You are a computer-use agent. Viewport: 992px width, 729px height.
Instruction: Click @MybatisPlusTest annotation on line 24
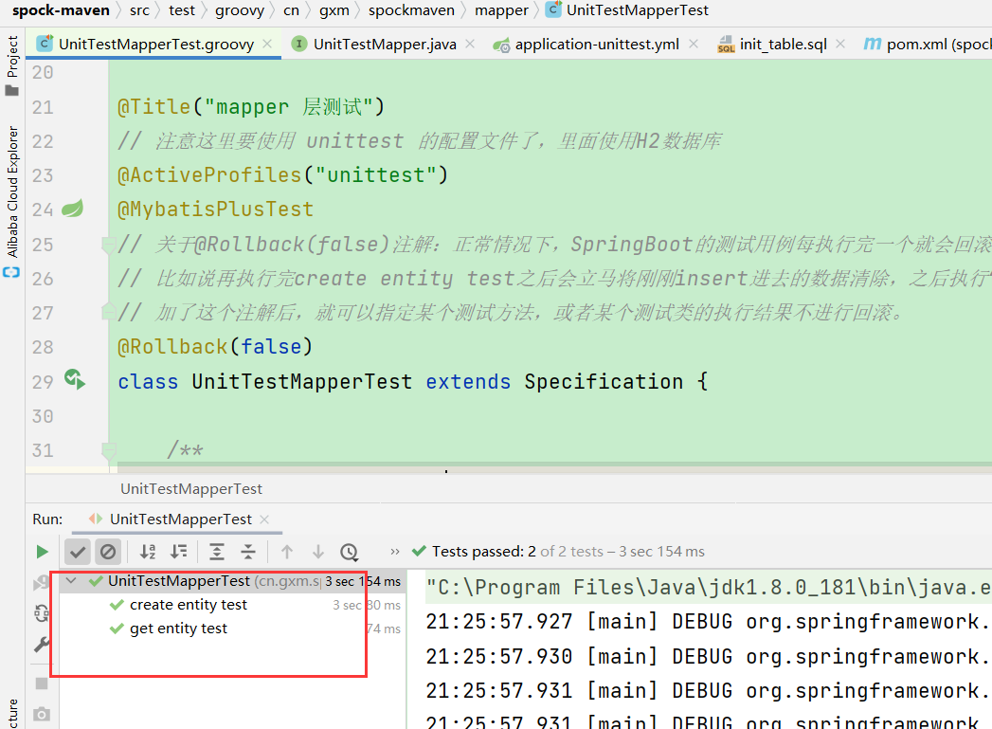216,209
